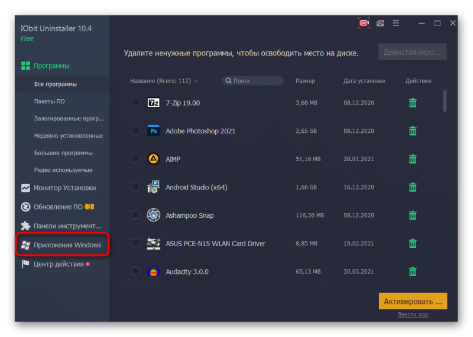Click the trash icon for Audacity 3.0.0
Screen dimensions: 473x337
pos(413,271)
